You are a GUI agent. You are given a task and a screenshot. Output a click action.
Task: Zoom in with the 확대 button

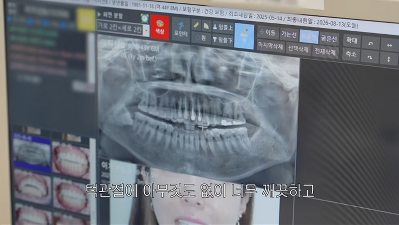(351, 41)
